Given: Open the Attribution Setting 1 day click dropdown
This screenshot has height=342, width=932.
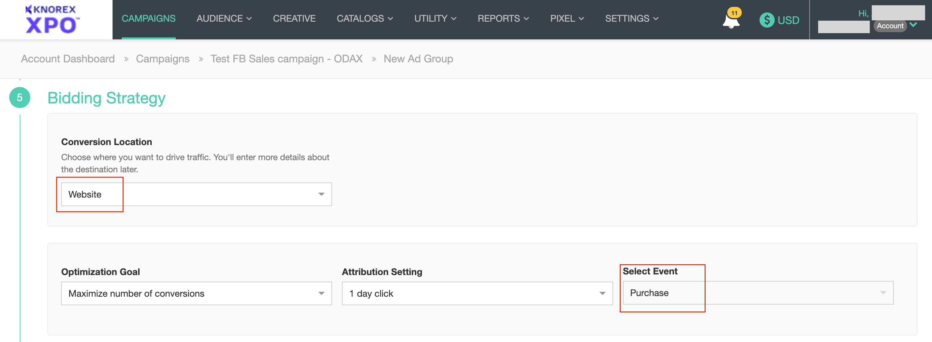Looking at the screenshot, I should pos(477,293).
